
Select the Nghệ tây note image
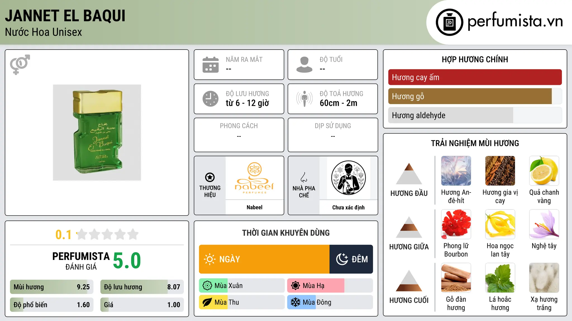click(544, 224)
